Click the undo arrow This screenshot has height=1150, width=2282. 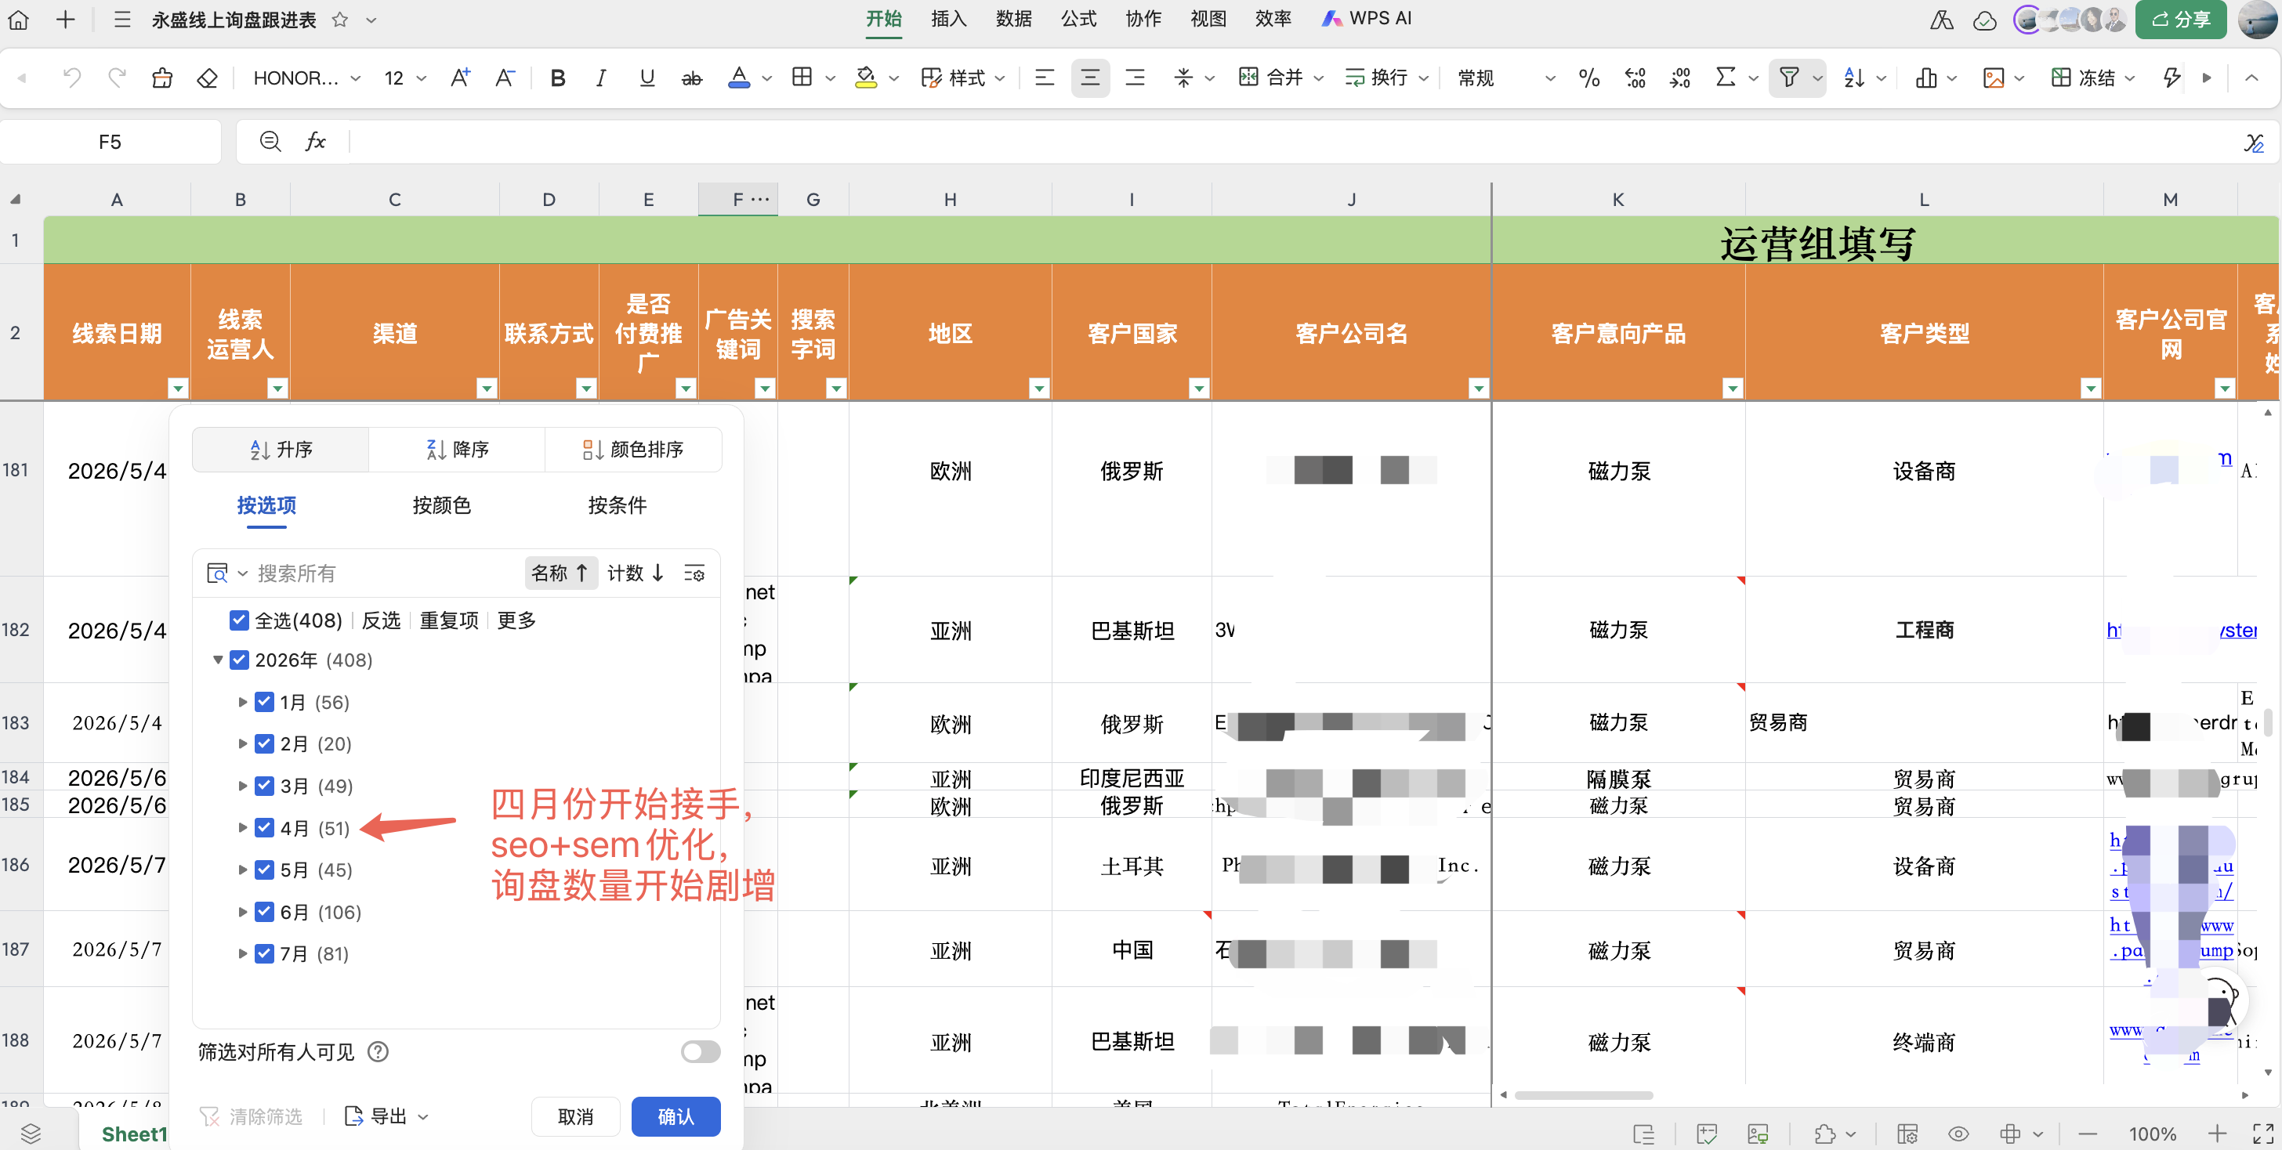[72, 78]
